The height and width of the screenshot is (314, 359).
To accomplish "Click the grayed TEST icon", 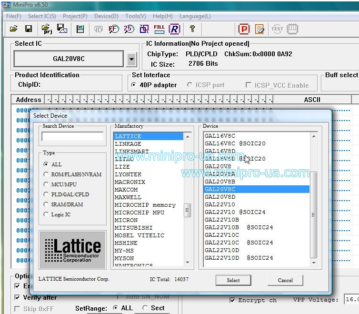I will coord(277,29).
